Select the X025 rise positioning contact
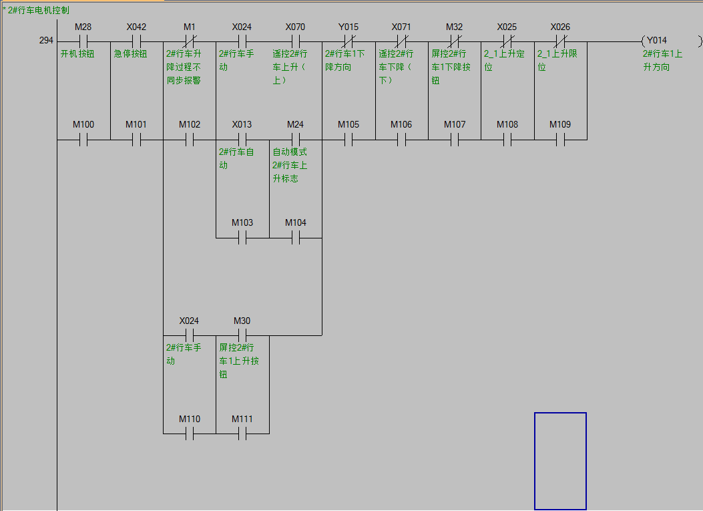 (x=507, y=41)
